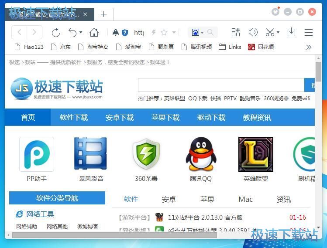The width and height of the screenshot is (327, 248).
Task: Click the scissors screenshot tool
Action: (270, 32)
